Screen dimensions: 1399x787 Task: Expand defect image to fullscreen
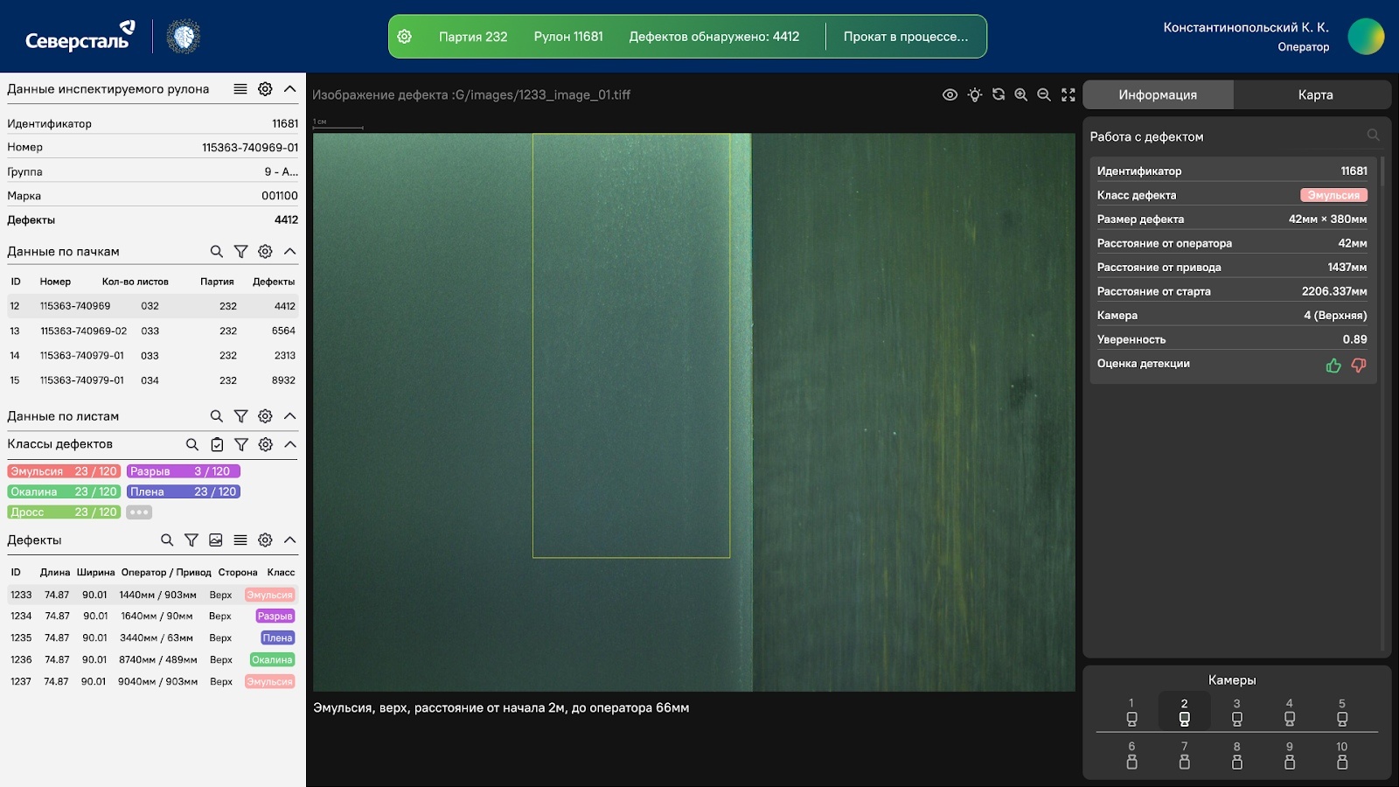1068,94
